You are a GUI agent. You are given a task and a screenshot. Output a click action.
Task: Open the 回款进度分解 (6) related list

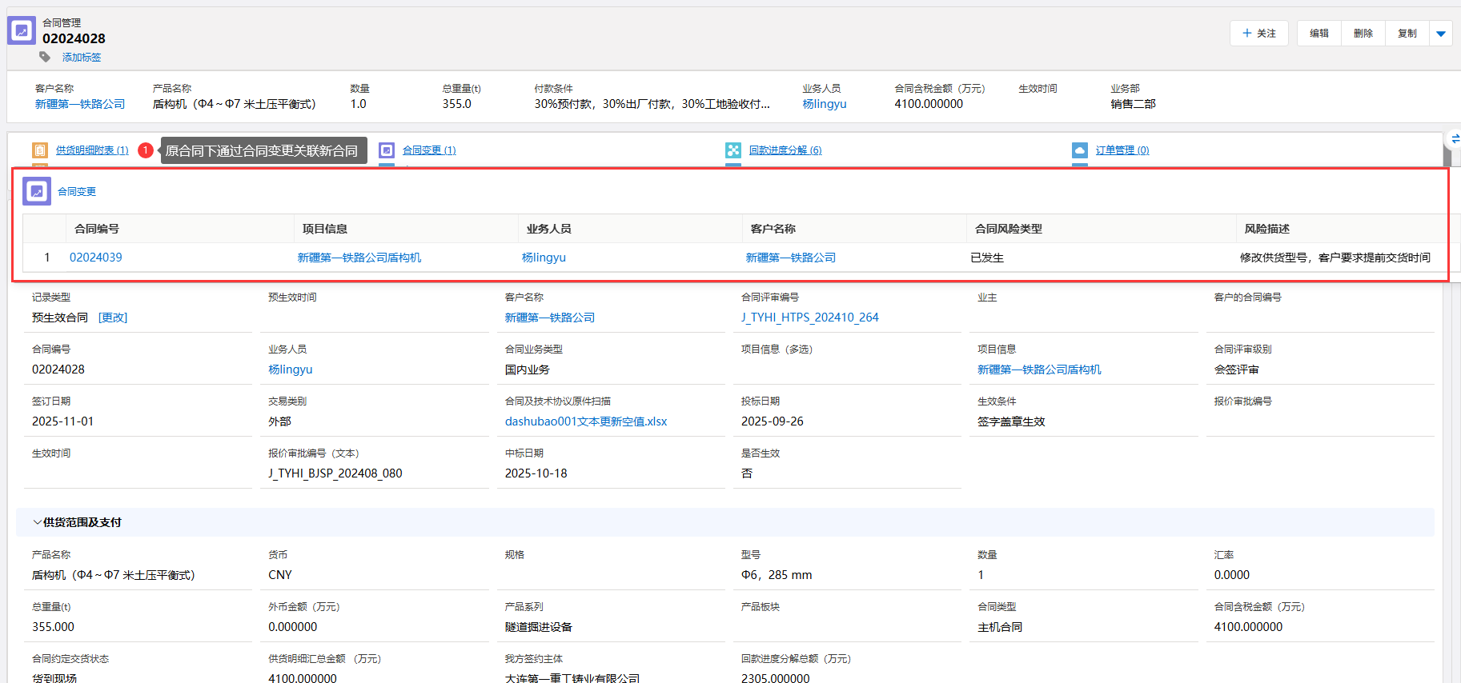785,150
